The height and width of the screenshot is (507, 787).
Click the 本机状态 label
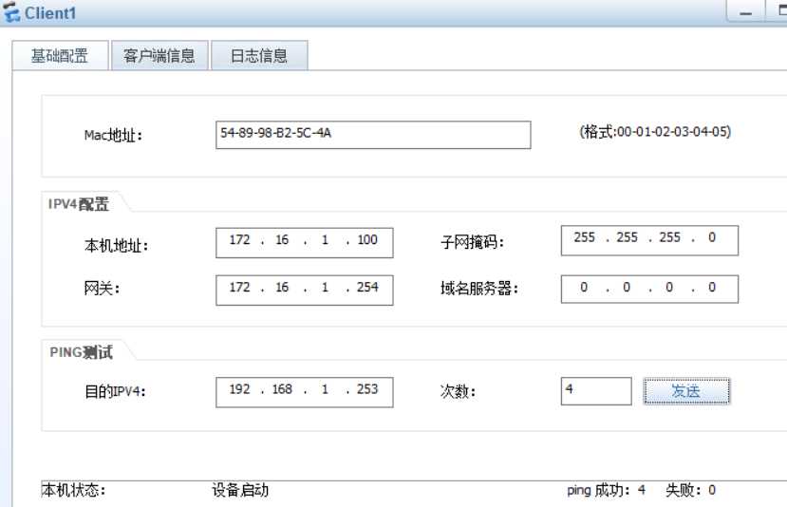[73, 490]
